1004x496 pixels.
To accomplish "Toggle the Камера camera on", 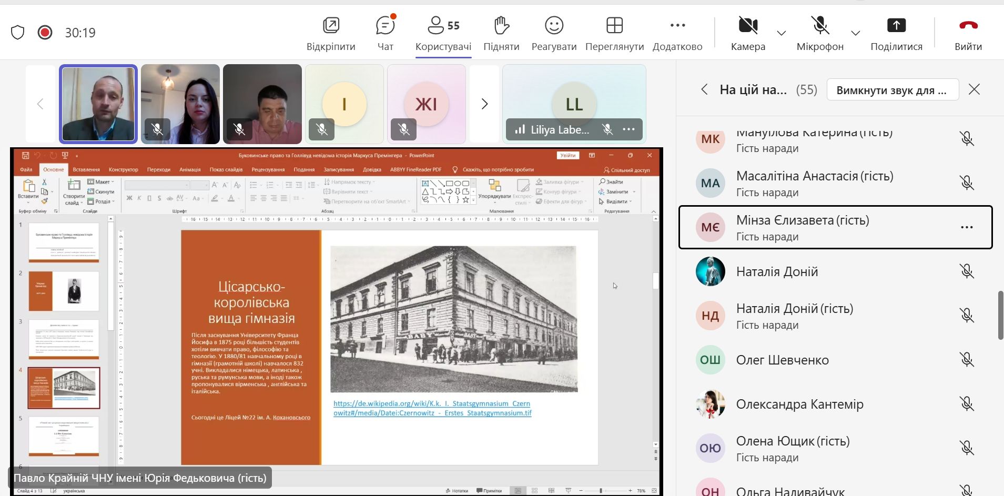I will pos(748,26).
